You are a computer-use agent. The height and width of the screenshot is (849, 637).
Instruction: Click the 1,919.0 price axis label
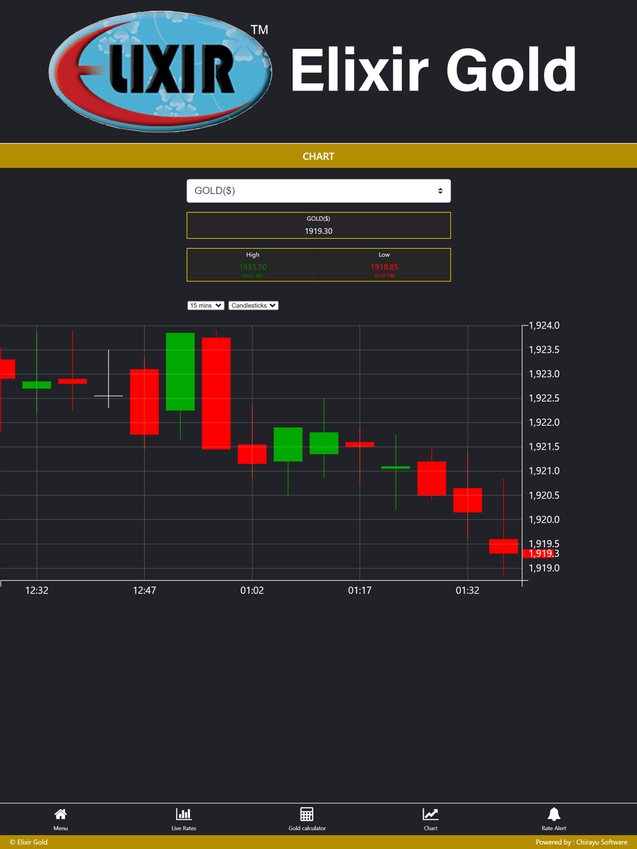tap(545, 568)
